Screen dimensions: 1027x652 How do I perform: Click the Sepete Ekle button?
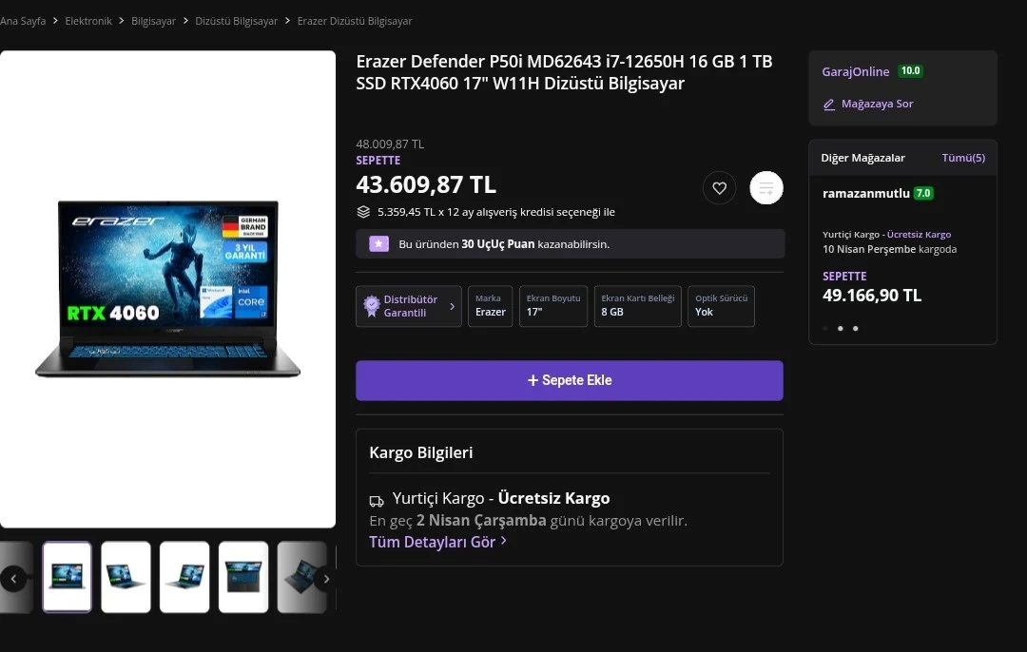click(x=570, y=380)
